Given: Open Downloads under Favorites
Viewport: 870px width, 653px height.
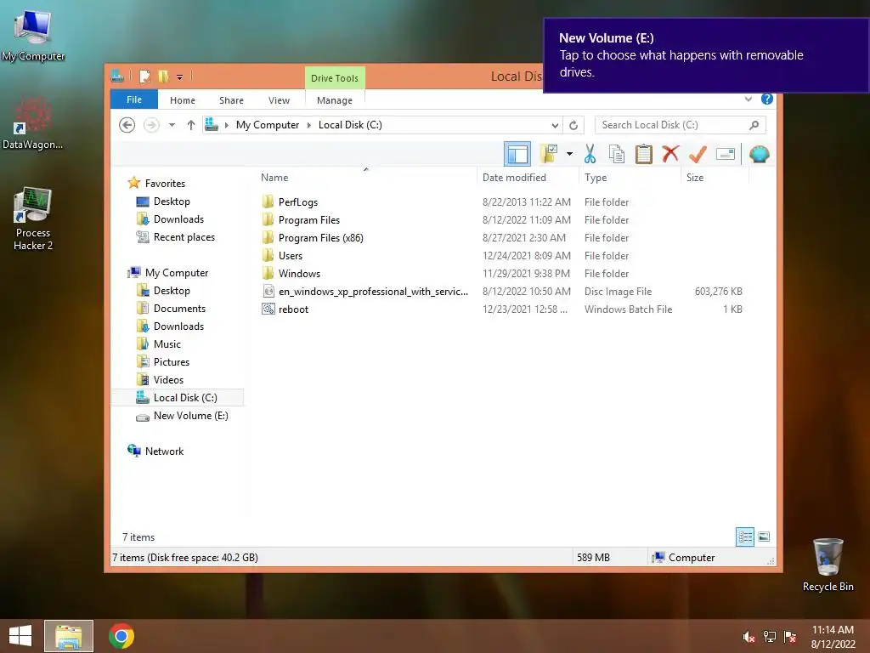Looking at the screenshot, I should [178, 219].
